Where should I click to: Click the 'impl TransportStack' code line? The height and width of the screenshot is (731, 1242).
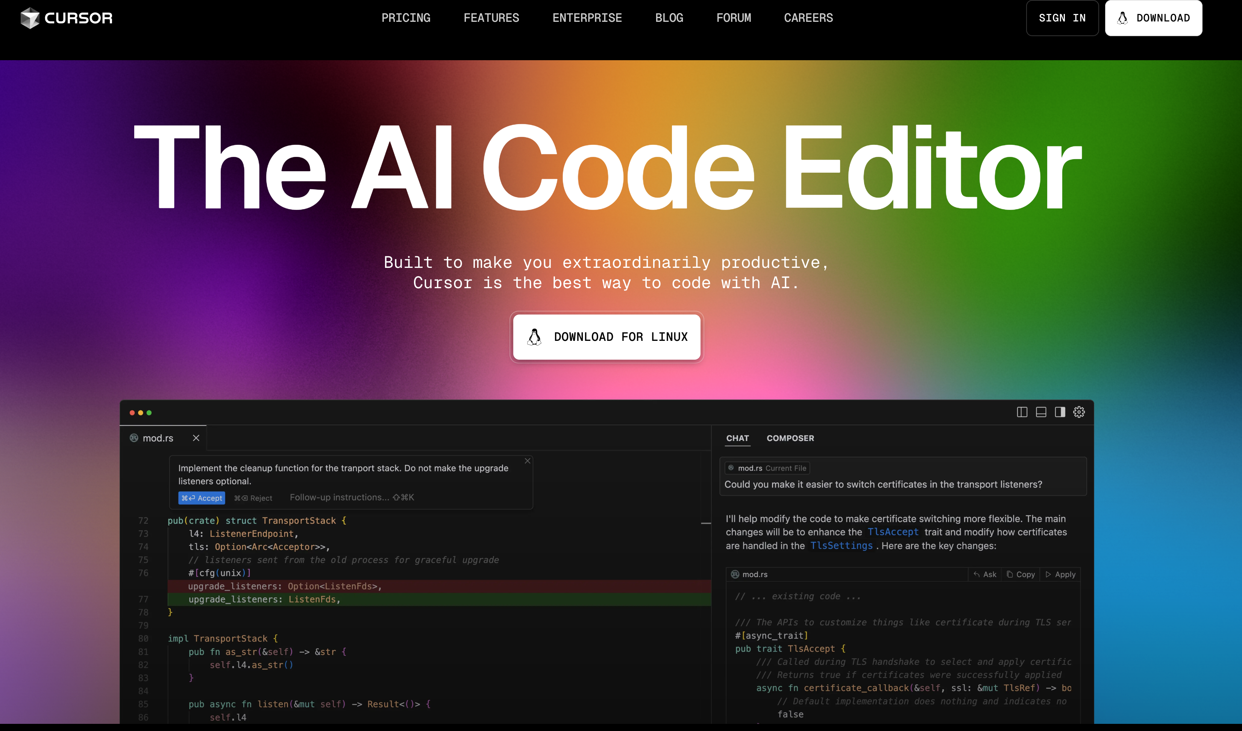[223, 639]
